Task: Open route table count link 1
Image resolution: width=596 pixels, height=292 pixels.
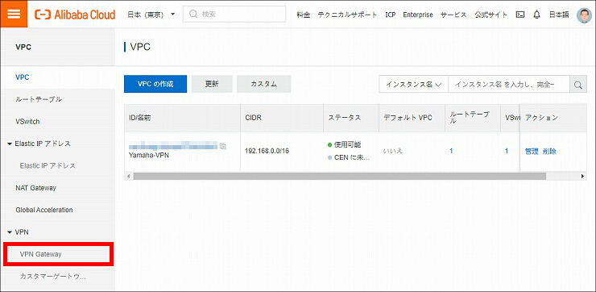Action: [x=451, y=151]
